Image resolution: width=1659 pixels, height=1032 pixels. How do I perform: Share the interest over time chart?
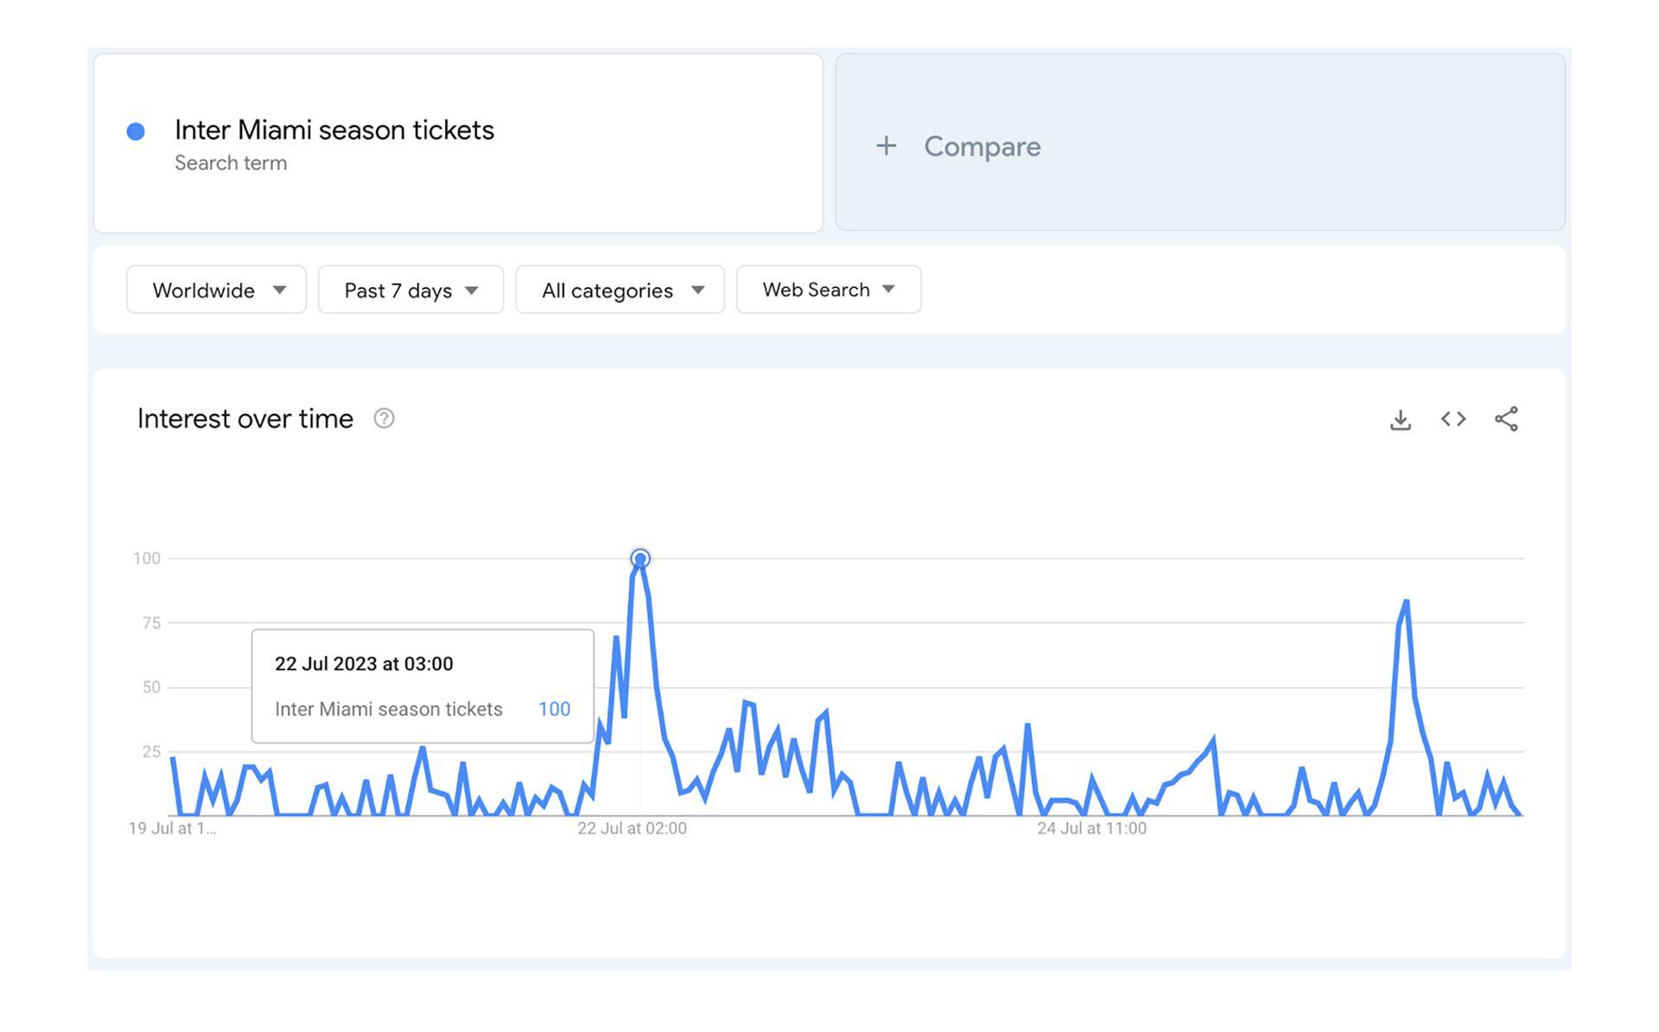1506,419
